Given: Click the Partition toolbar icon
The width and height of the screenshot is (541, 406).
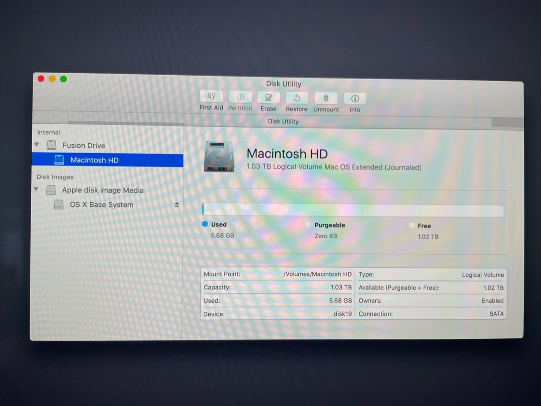Looking at the screenshot, I should [x=240, y=97].
